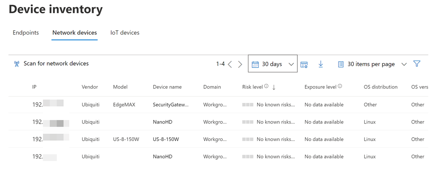Go to previous page of results
The image size is (438, 176).
point(230,64)
